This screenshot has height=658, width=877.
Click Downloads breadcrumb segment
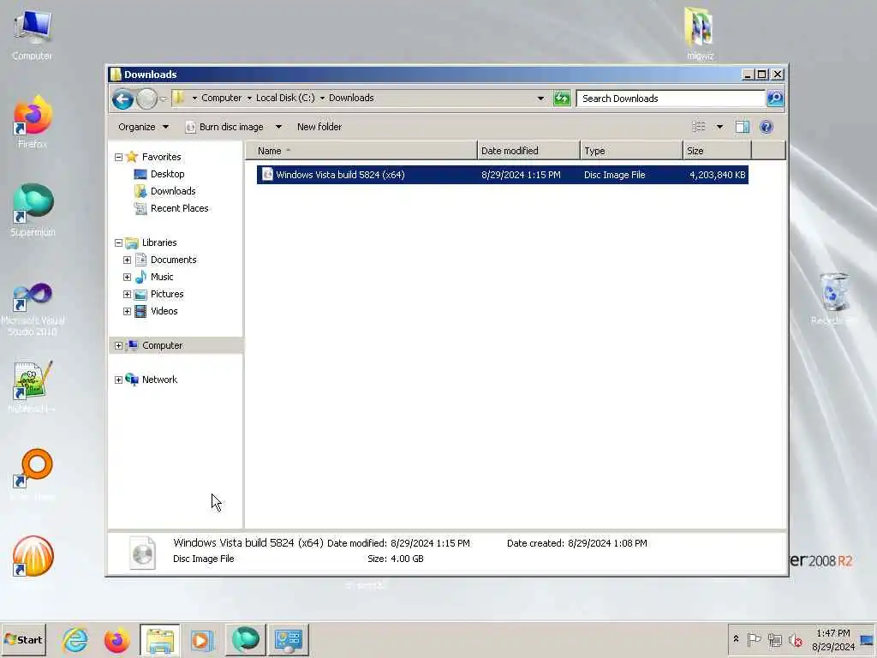351,98
